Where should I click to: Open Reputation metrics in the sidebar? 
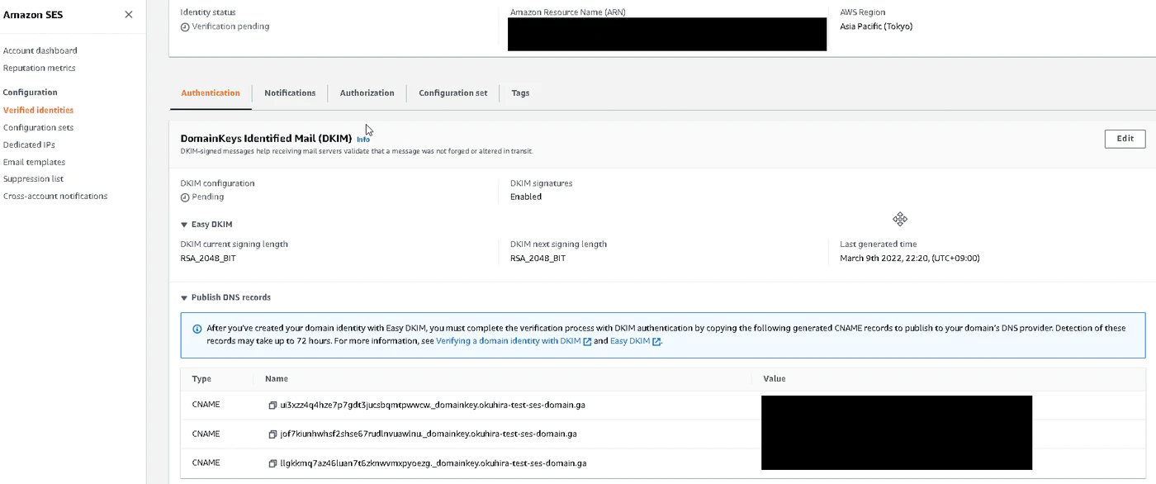[39, 69]
